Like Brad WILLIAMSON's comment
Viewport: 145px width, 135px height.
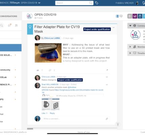coord(43,113)
